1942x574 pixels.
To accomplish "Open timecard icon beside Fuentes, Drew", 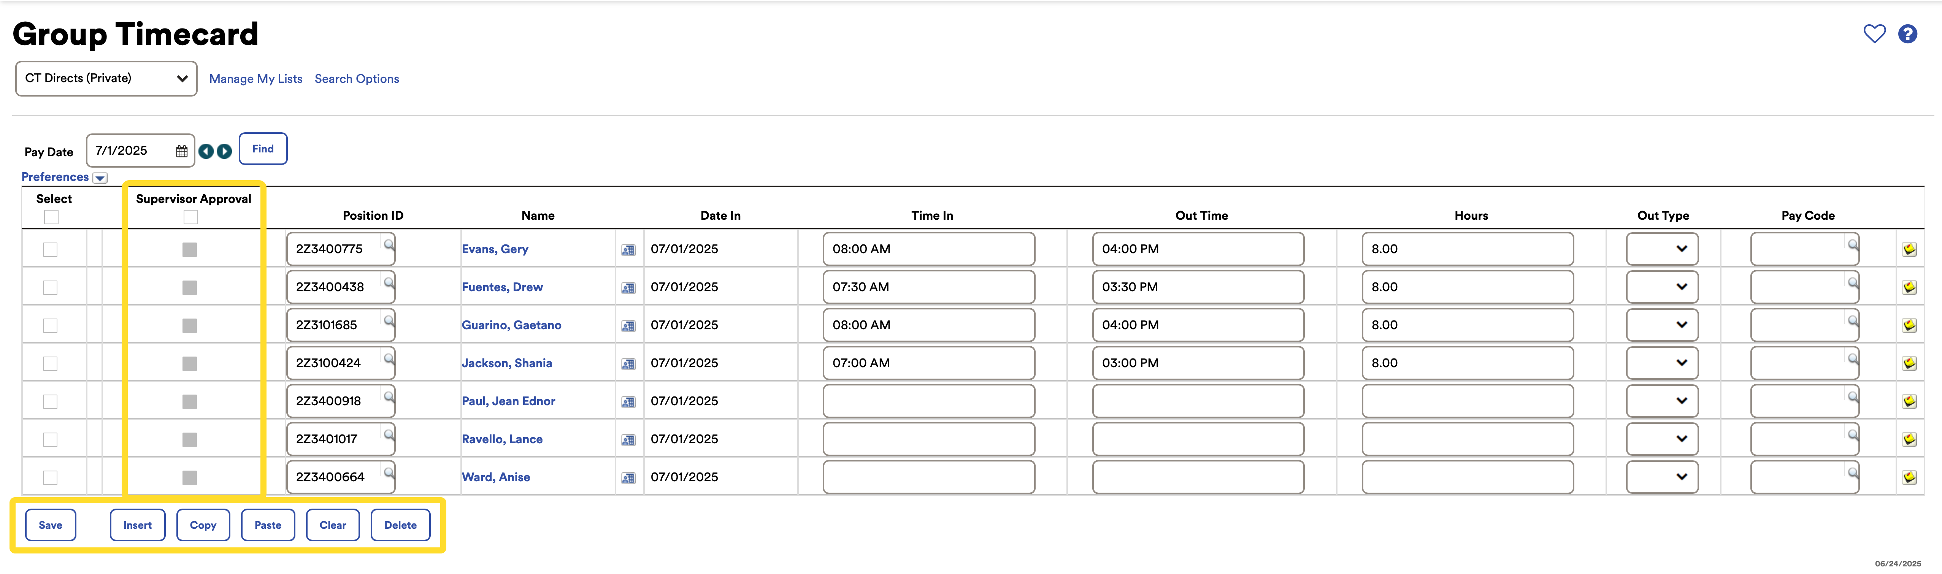I will pos(628,288).
